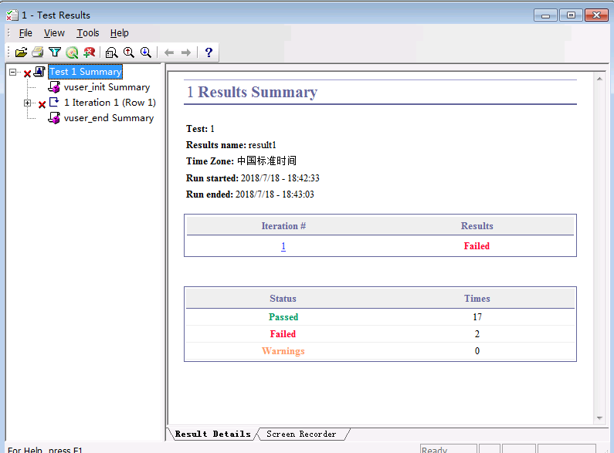The width and height of the screenshot is (614, 453).
Task: Click the Go to next node icon
Action: 145,52
